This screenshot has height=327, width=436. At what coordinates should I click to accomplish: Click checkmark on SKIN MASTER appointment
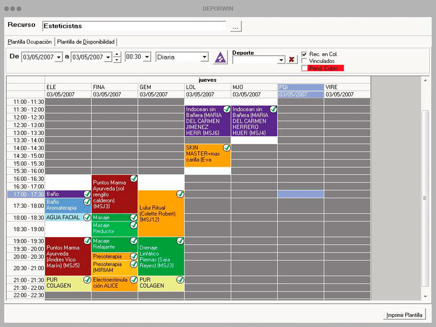tap(227, 148)
